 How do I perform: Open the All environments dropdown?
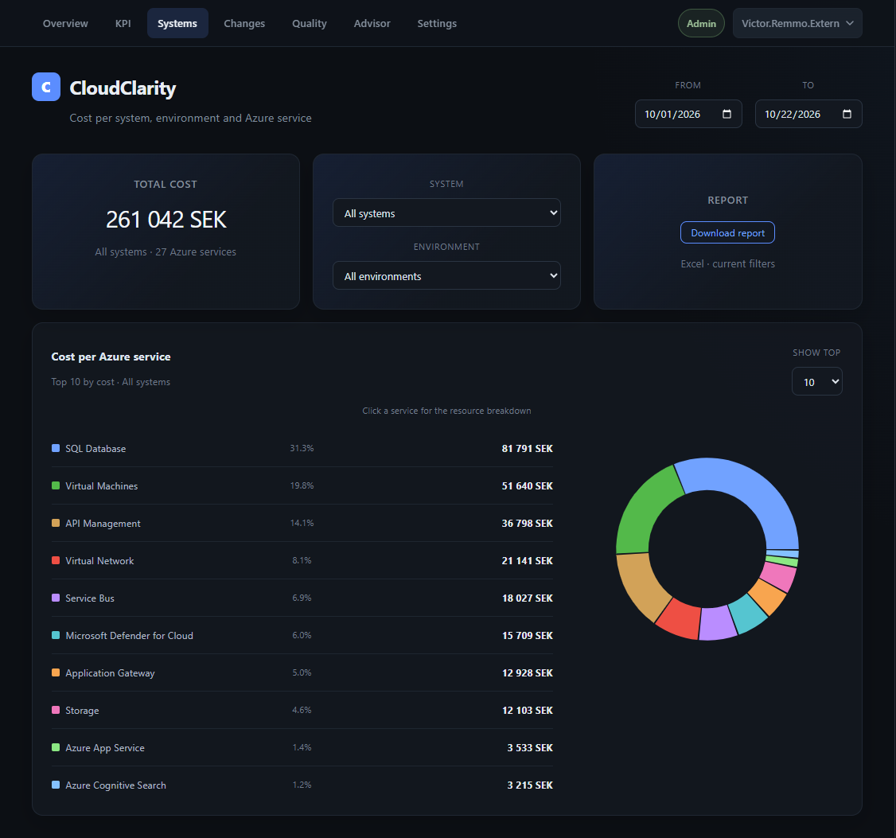coord(446,275)
